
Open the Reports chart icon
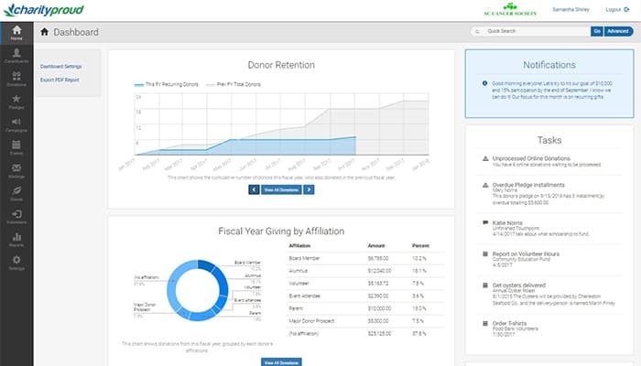pos(16,240)
